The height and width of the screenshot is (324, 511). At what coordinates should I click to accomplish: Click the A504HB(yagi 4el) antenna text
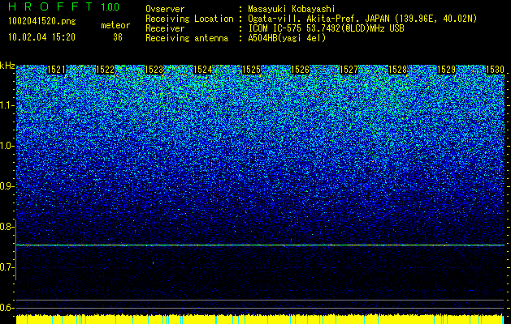pyautogui.click(x=287, y=38)
